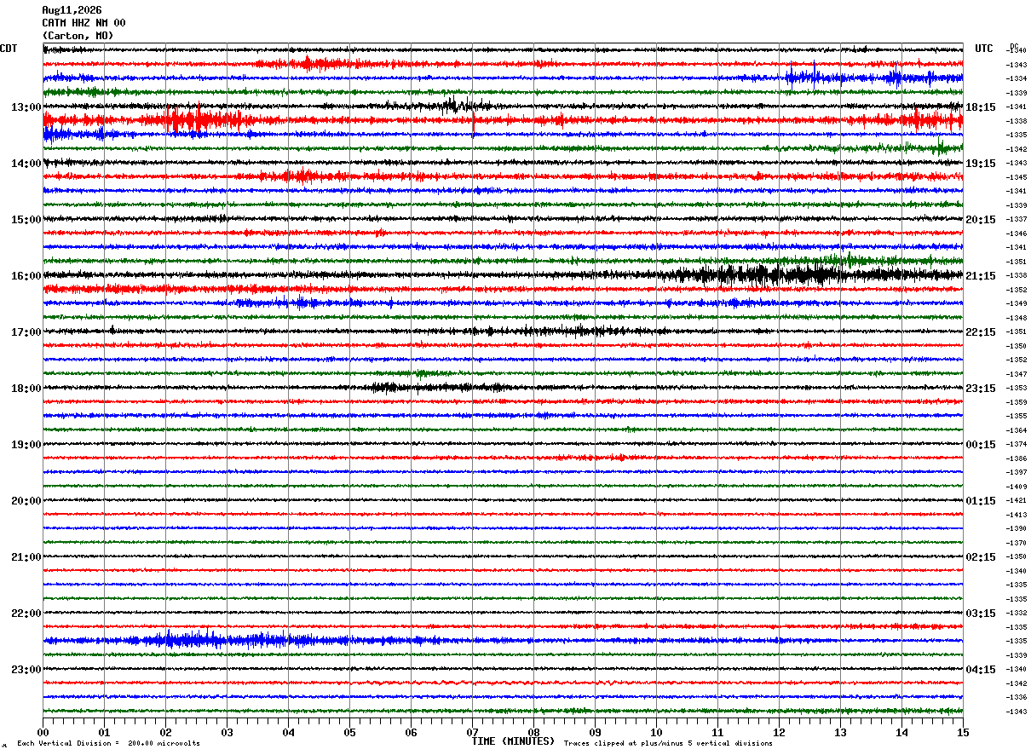1031x755 pixels.
Task: Click the "CDT" timezone label
Action: [9, 49]
